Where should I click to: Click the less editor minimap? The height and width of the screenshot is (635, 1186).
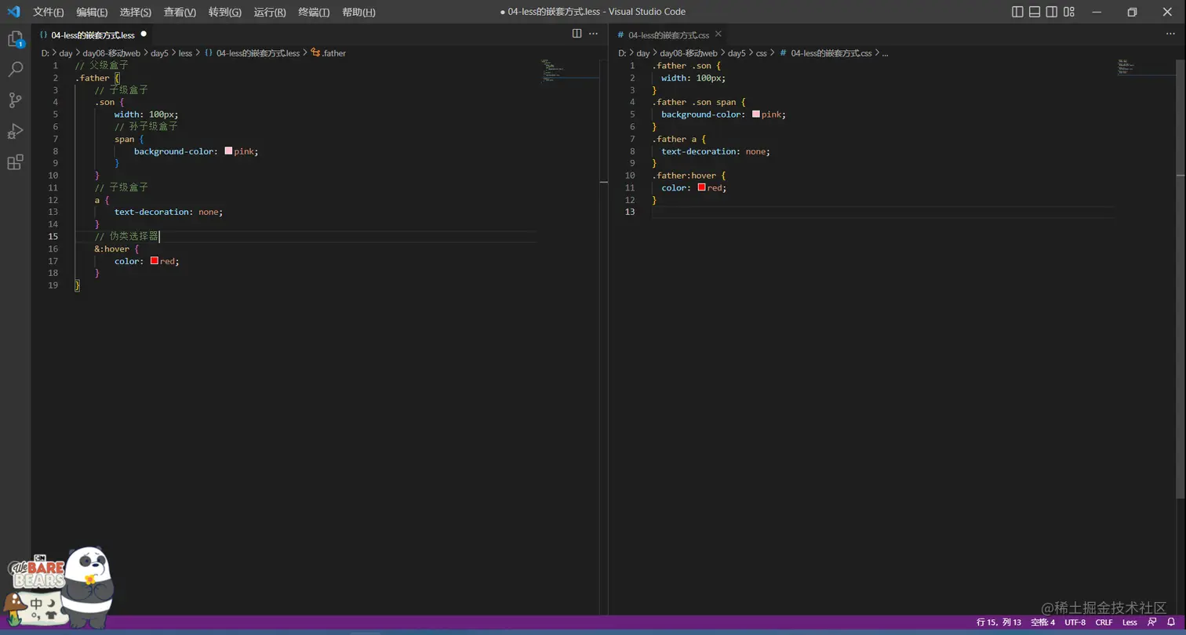[570, 71]
